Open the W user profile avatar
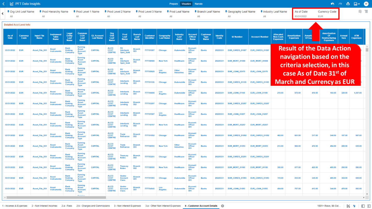This screenshot has width=372, height=209. (366, 4)
